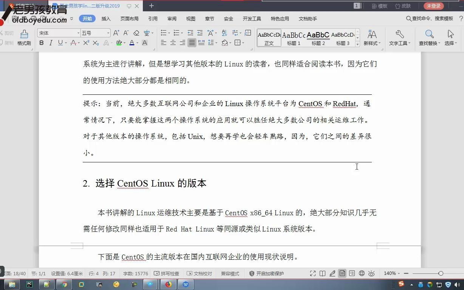Open the zoom level 140% dropdown
This screenshot has width=464, height=290.
coord(392,273)
